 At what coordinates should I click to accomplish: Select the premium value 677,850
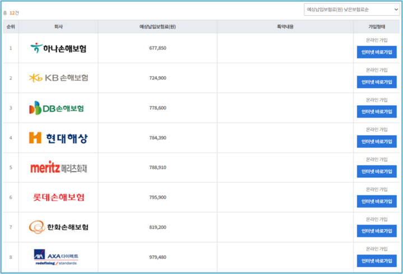point(157,48)
